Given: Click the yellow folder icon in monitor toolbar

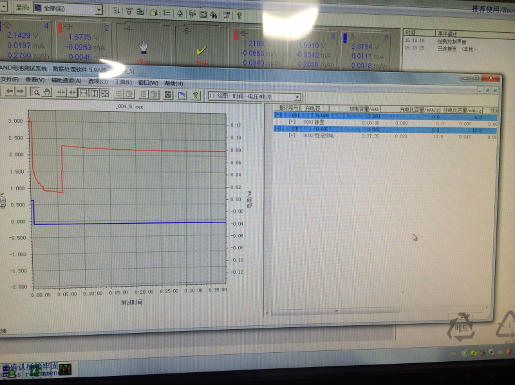Looking at the screenshot, I should click(x=153, y=12).
